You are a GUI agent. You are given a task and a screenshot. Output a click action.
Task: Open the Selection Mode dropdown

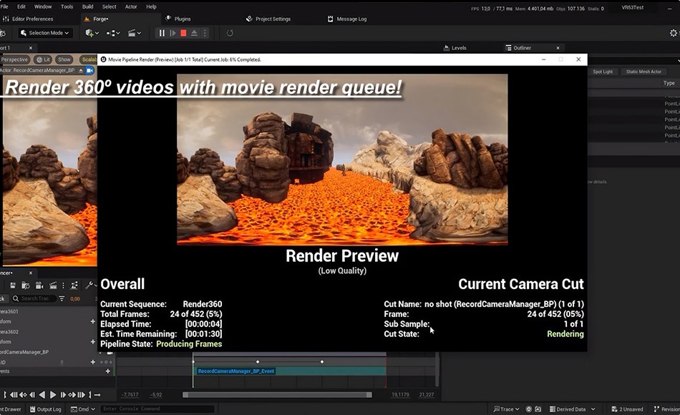pyautogui.click(x=45, y=33)
